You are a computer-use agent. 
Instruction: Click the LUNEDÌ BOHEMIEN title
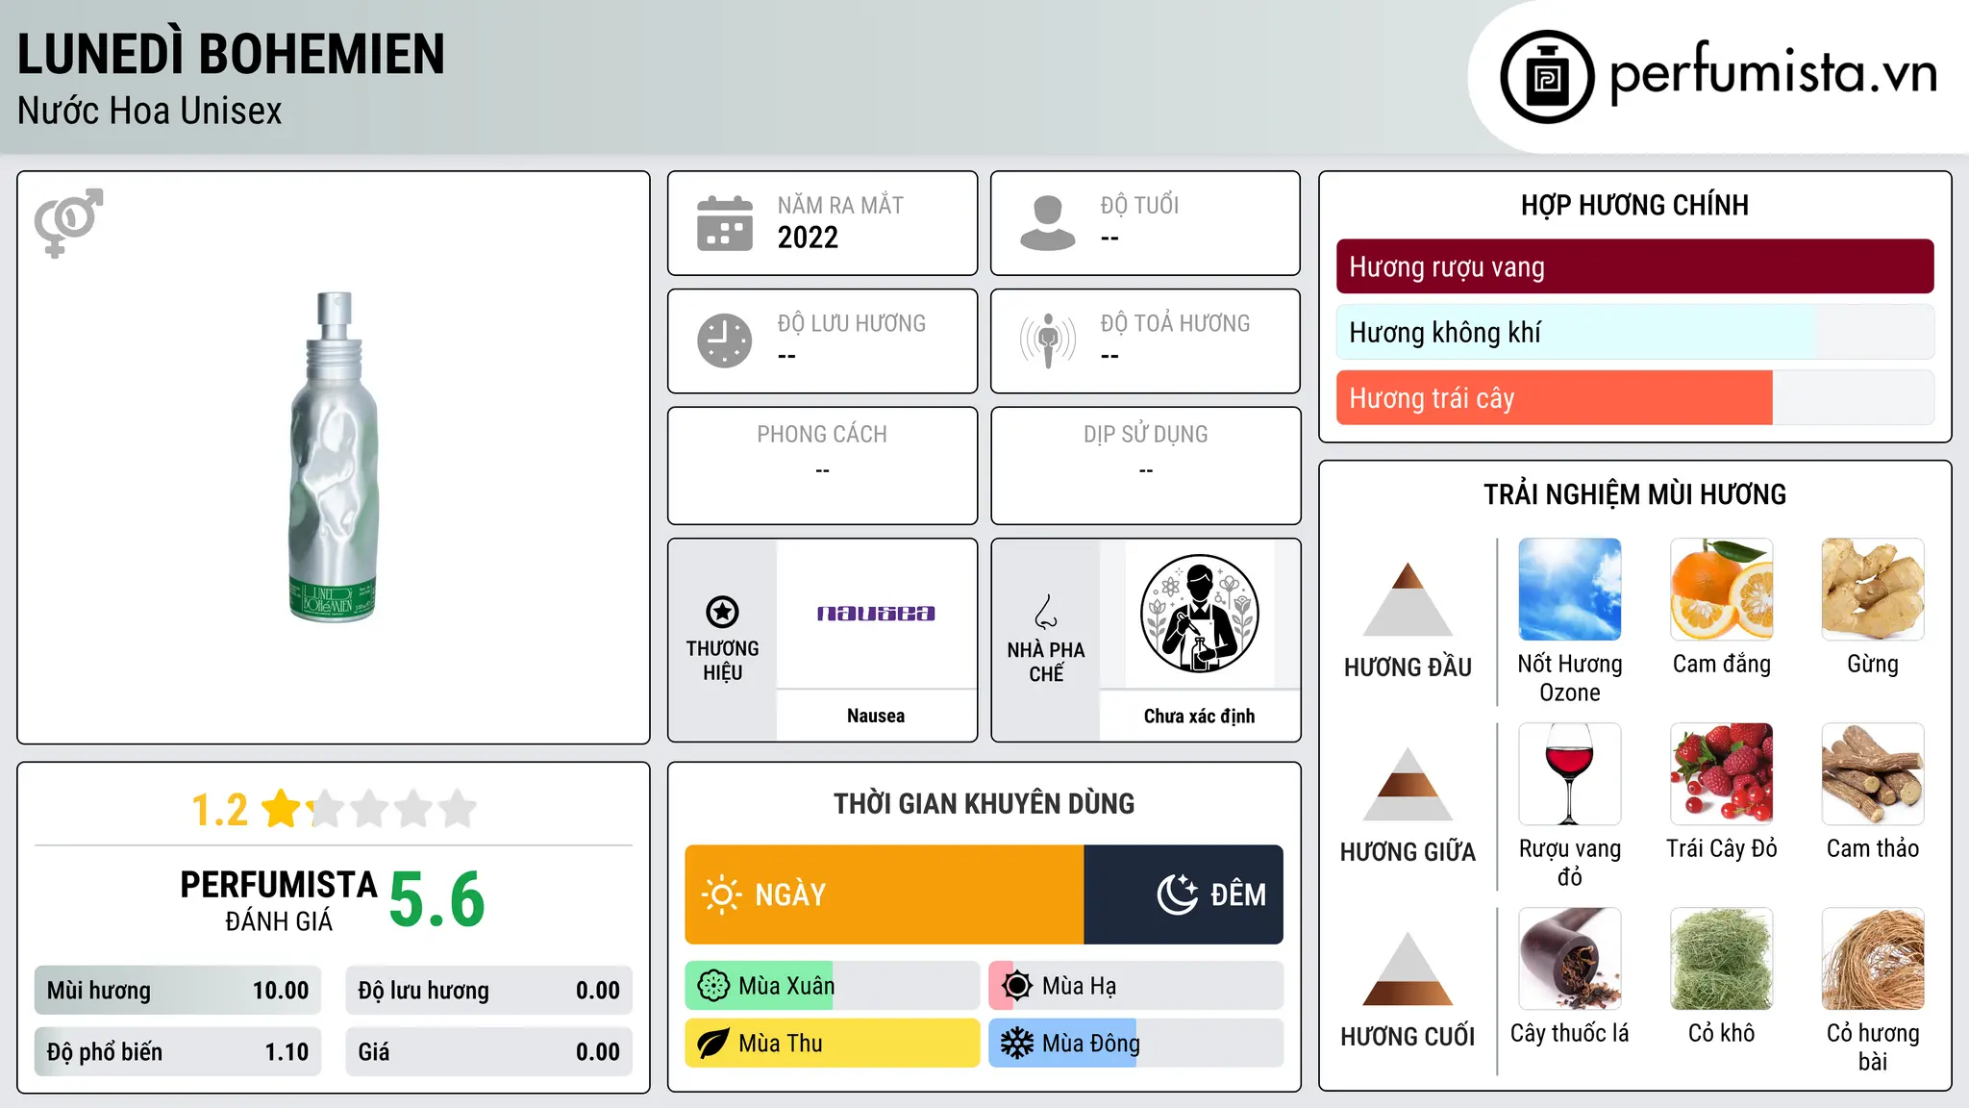click(x=231, y=54)
